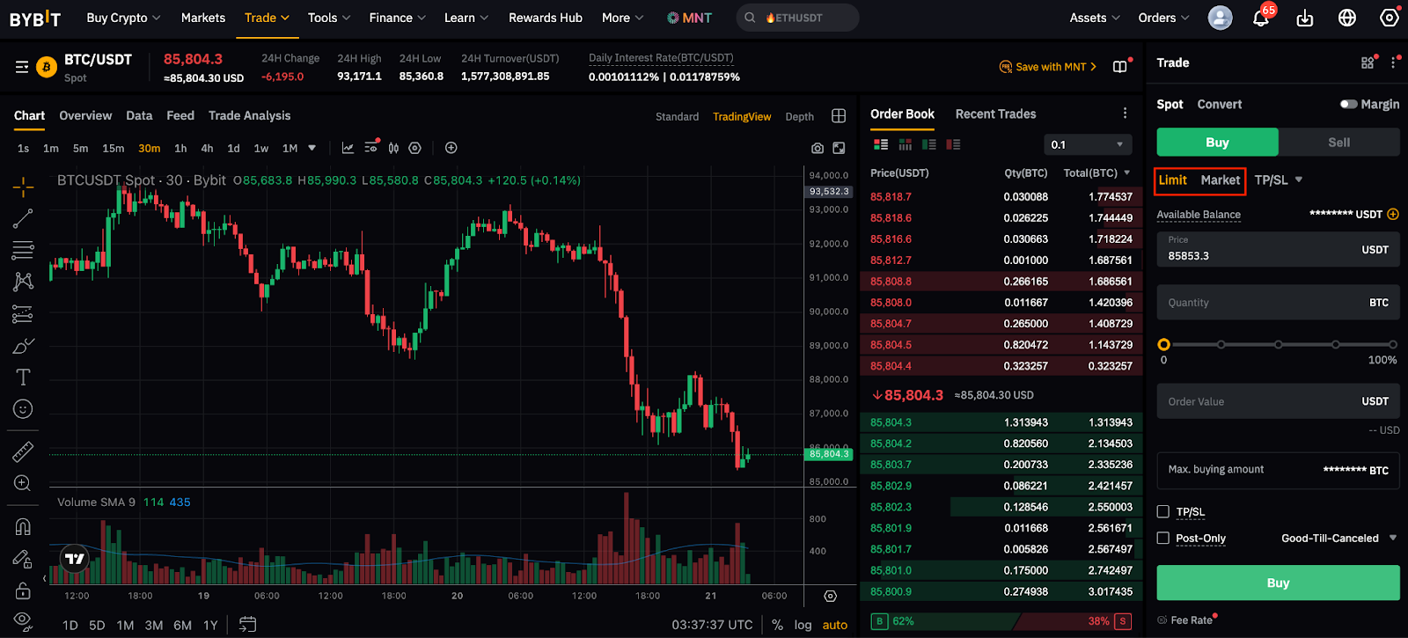
Task: Take a chart snapshot with camera icon
Action: coord(818,149)
